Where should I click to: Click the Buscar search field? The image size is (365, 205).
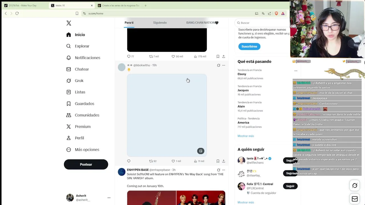pos(262,23)
